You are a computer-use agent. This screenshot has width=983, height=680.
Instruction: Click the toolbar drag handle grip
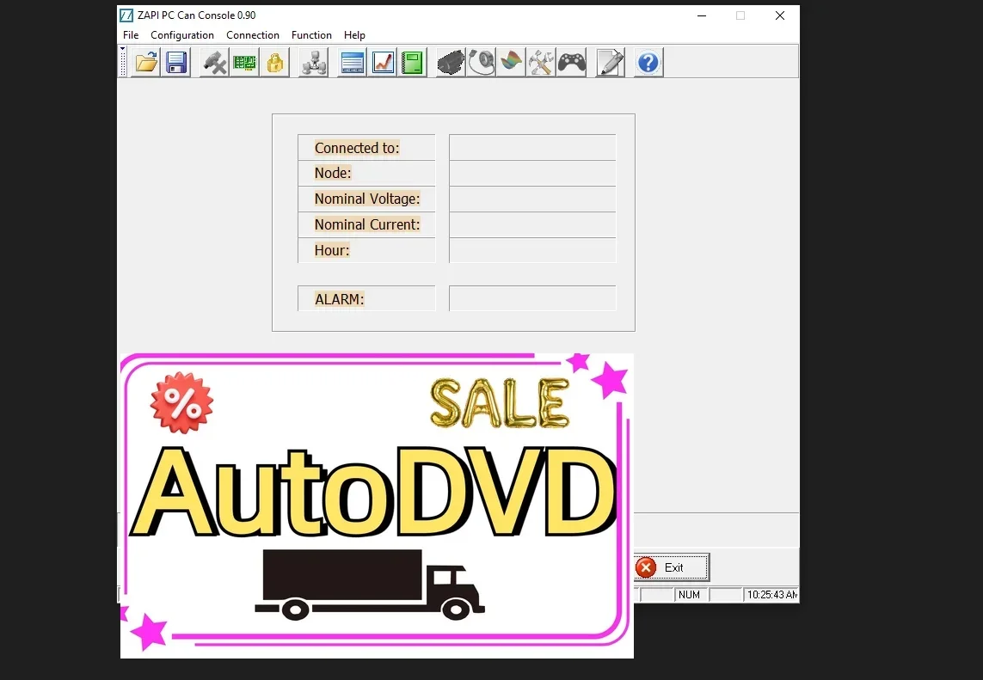pos(123,62)
